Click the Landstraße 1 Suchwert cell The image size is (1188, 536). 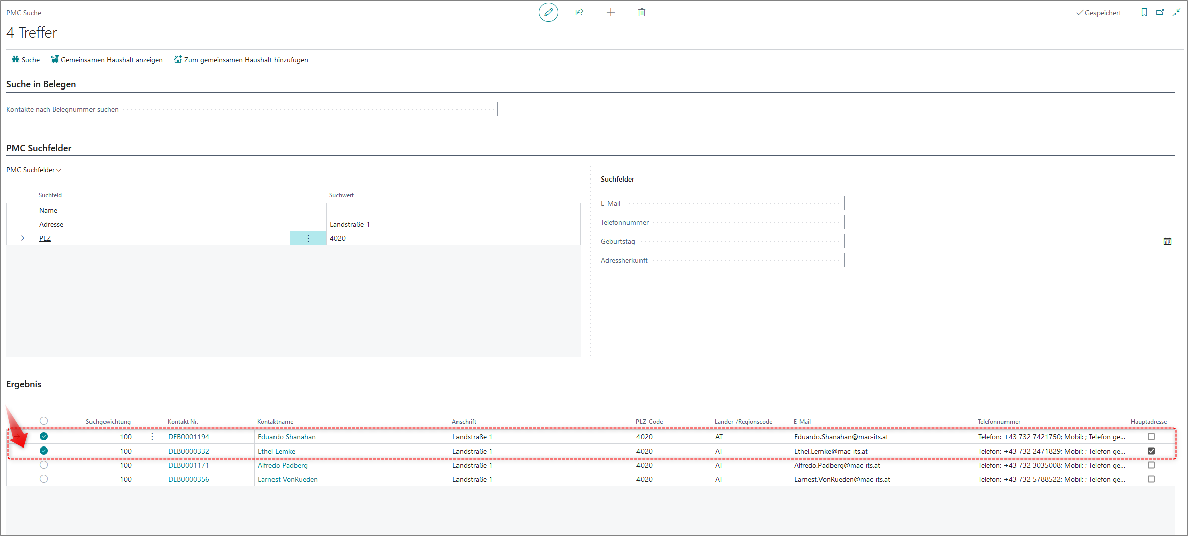click(x=453, y=224)
